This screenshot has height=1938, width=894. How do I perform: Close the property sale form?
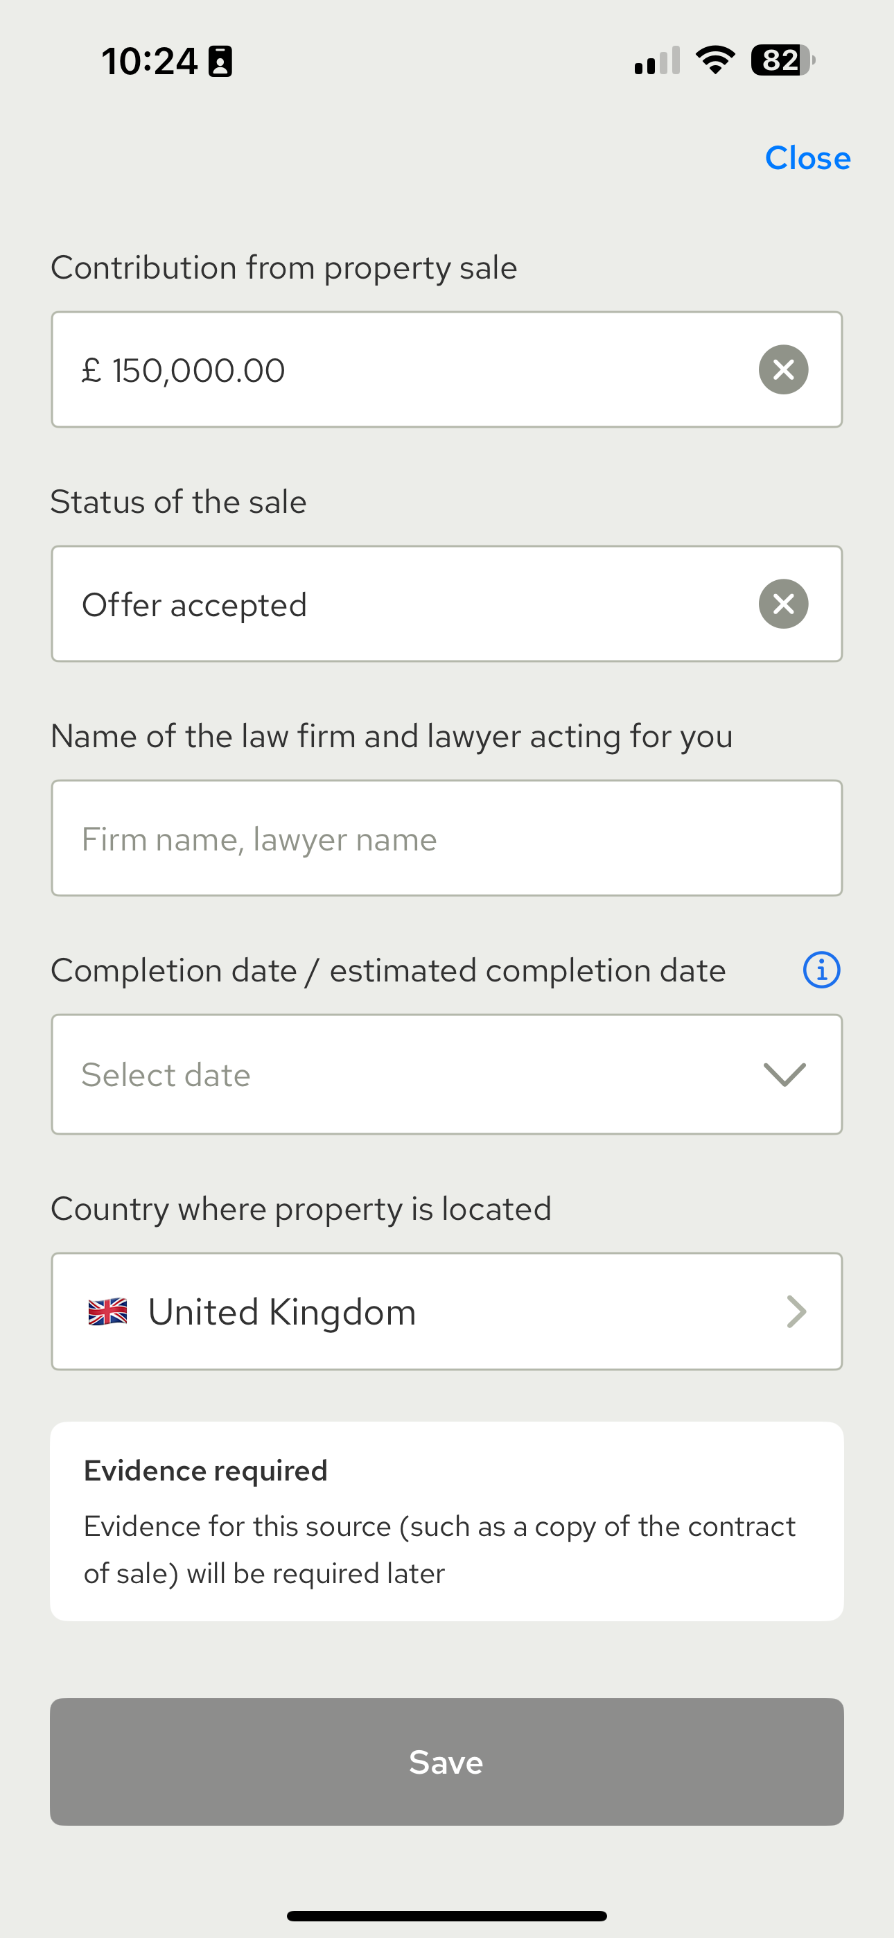(807, 158)
